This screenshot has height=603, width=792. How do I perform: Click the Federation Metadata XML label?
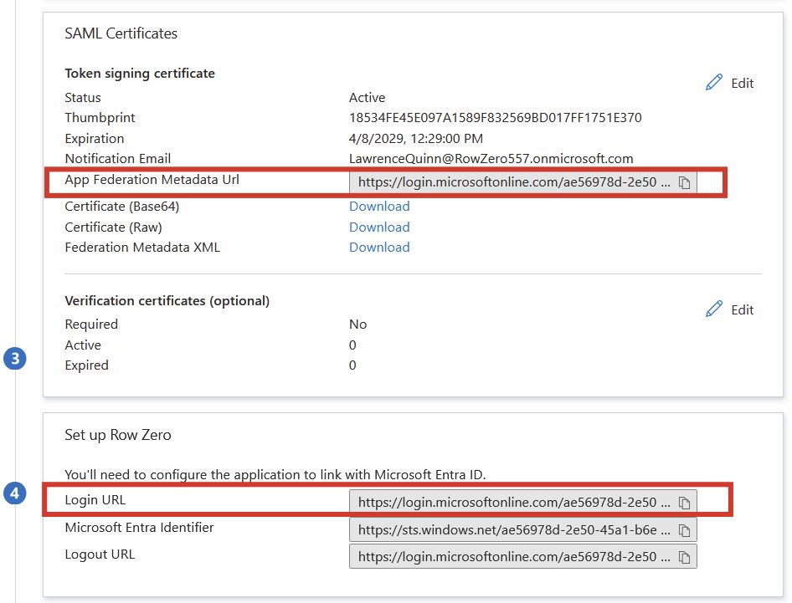pos(142,248)
